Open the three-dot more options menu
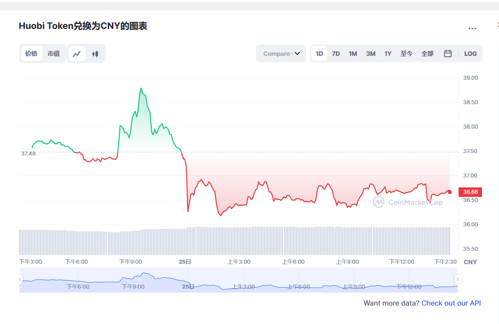499x324 pixels. [x=472, y=28]
